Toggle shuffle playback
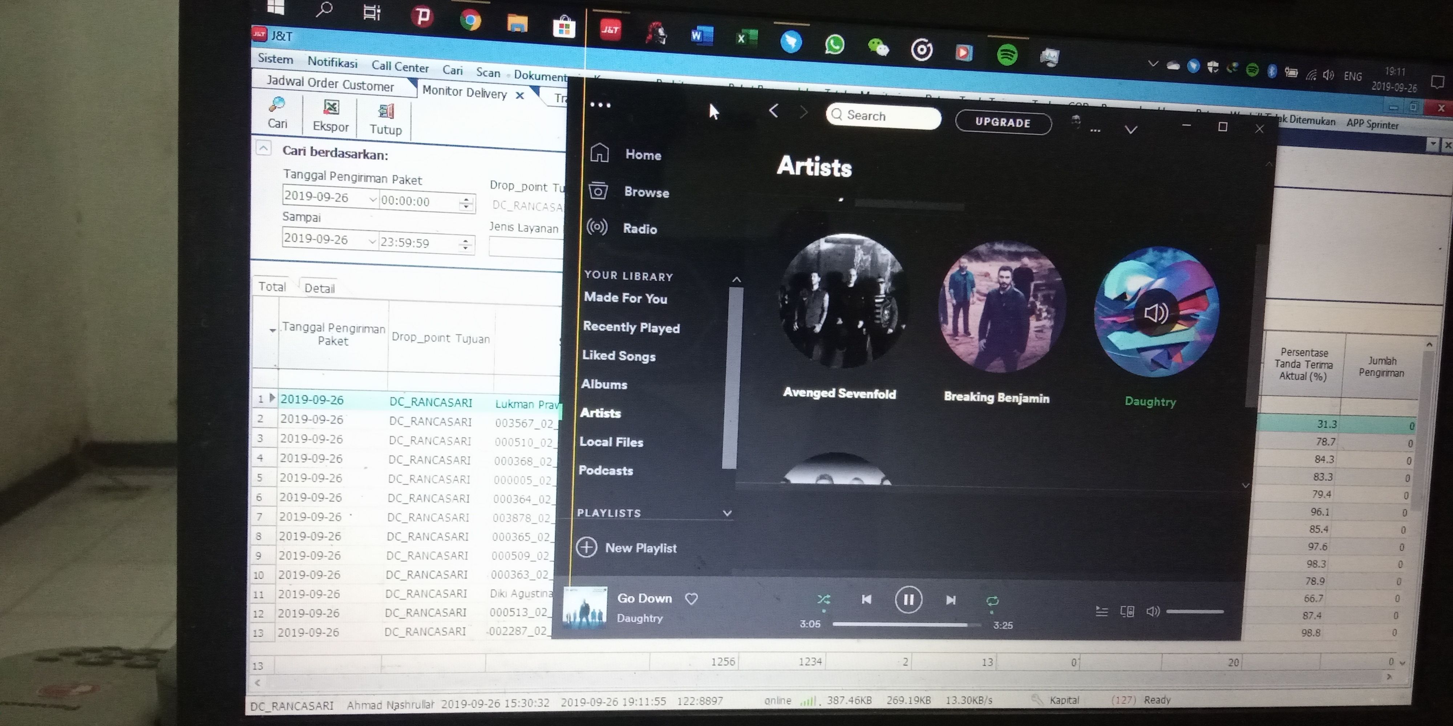Image resolution: width=1453 pixels, height=726 pixels. click(x=823, y=599)
